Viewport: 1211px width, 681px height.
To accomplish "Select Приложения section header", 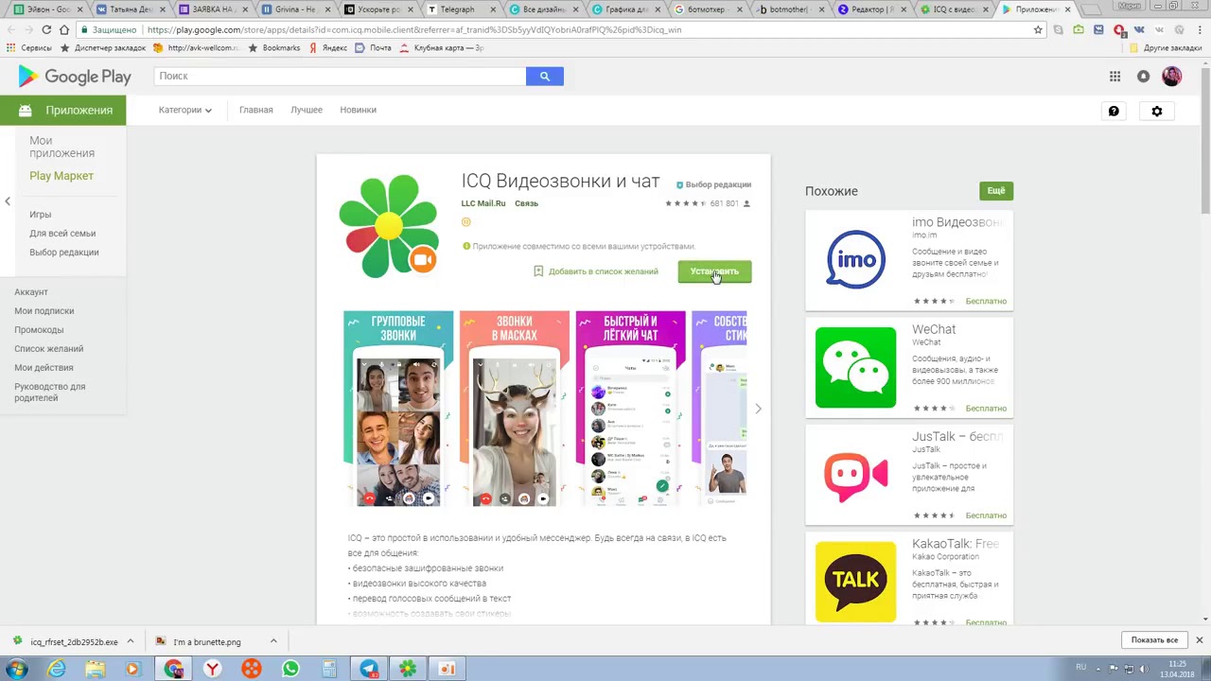I will tap(62, 111).
